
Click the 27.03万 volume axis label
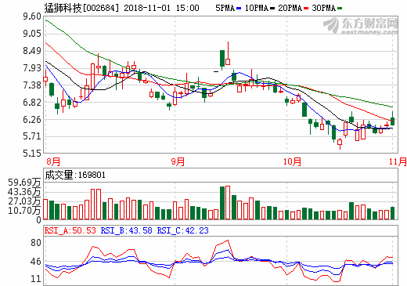click(x=24, y=201)
